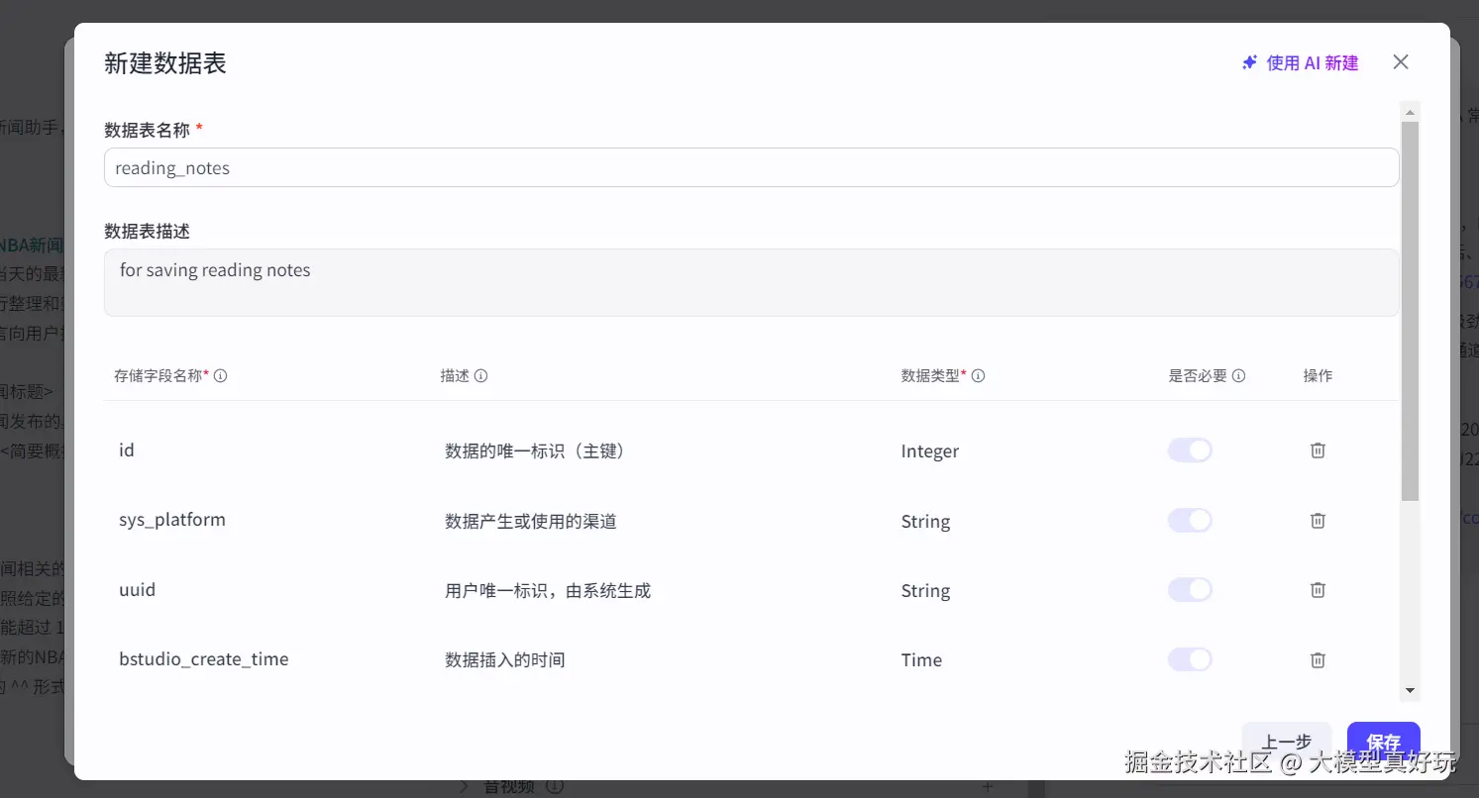The width and height of the screenshot is (1479, 798).
Task: Delete the id field row
Action: (1318, 450)
